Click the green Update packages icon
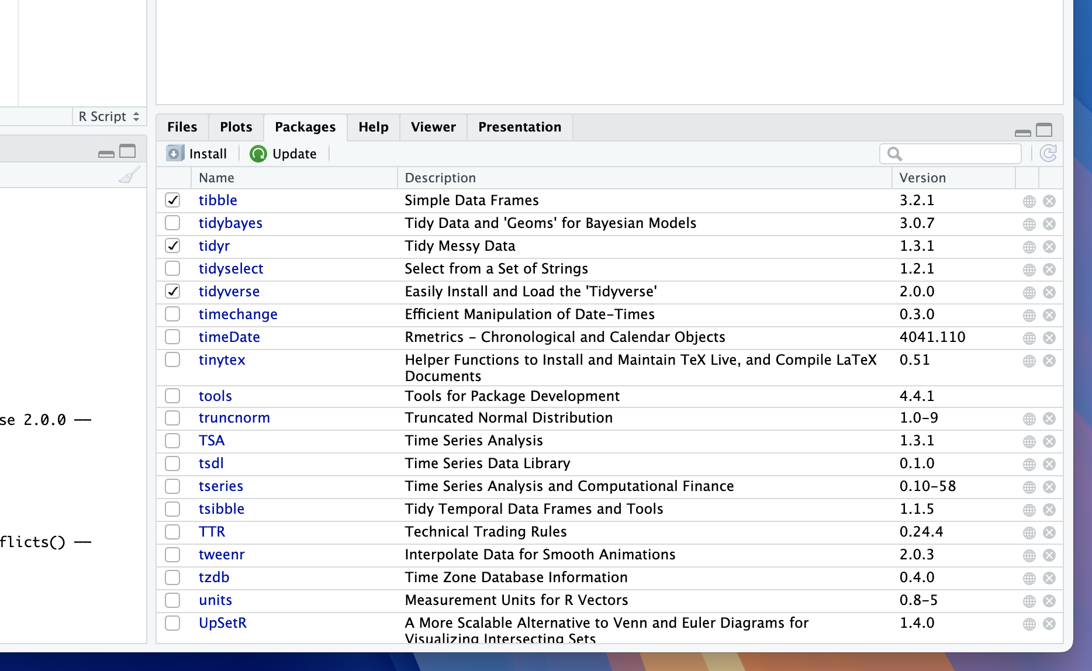 (x=258, y=154)
